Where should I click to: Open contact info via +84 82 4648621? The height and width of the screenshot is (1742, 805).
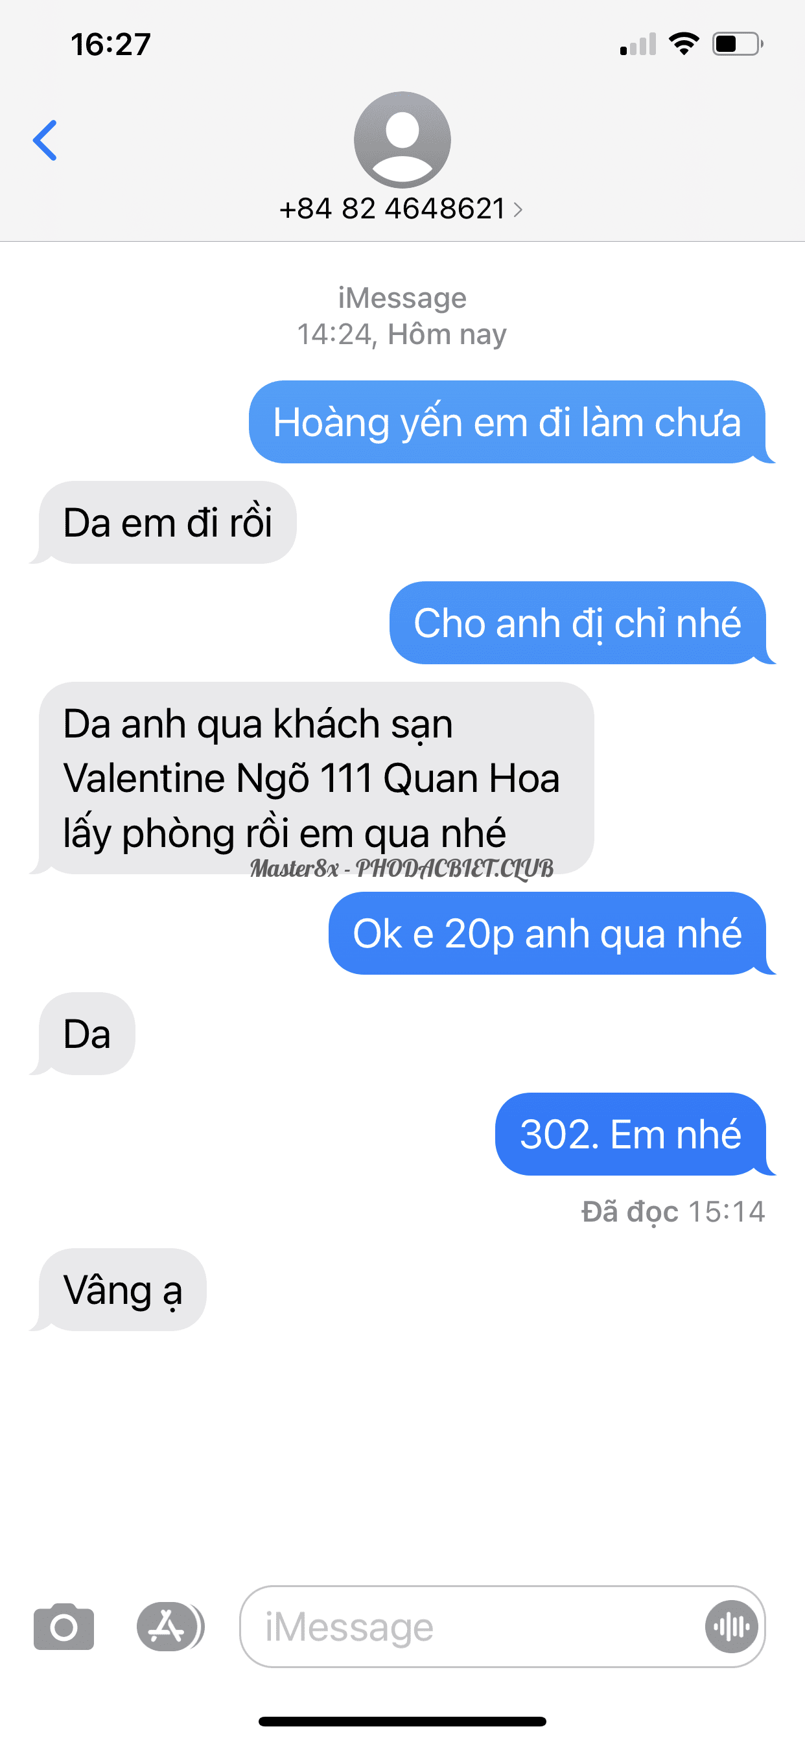click(392, 208)
